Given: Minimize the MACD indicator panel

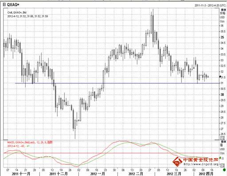Looking at the screenshot, I should (222, 141).
